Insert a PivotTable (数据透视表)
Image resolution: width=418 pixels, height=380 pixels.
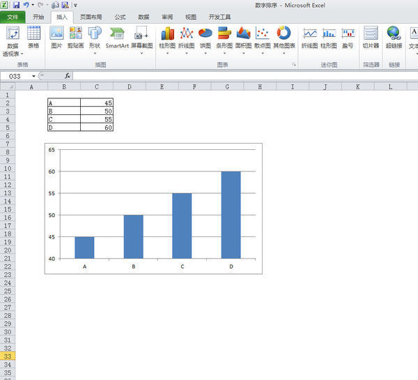pos(13,40)
